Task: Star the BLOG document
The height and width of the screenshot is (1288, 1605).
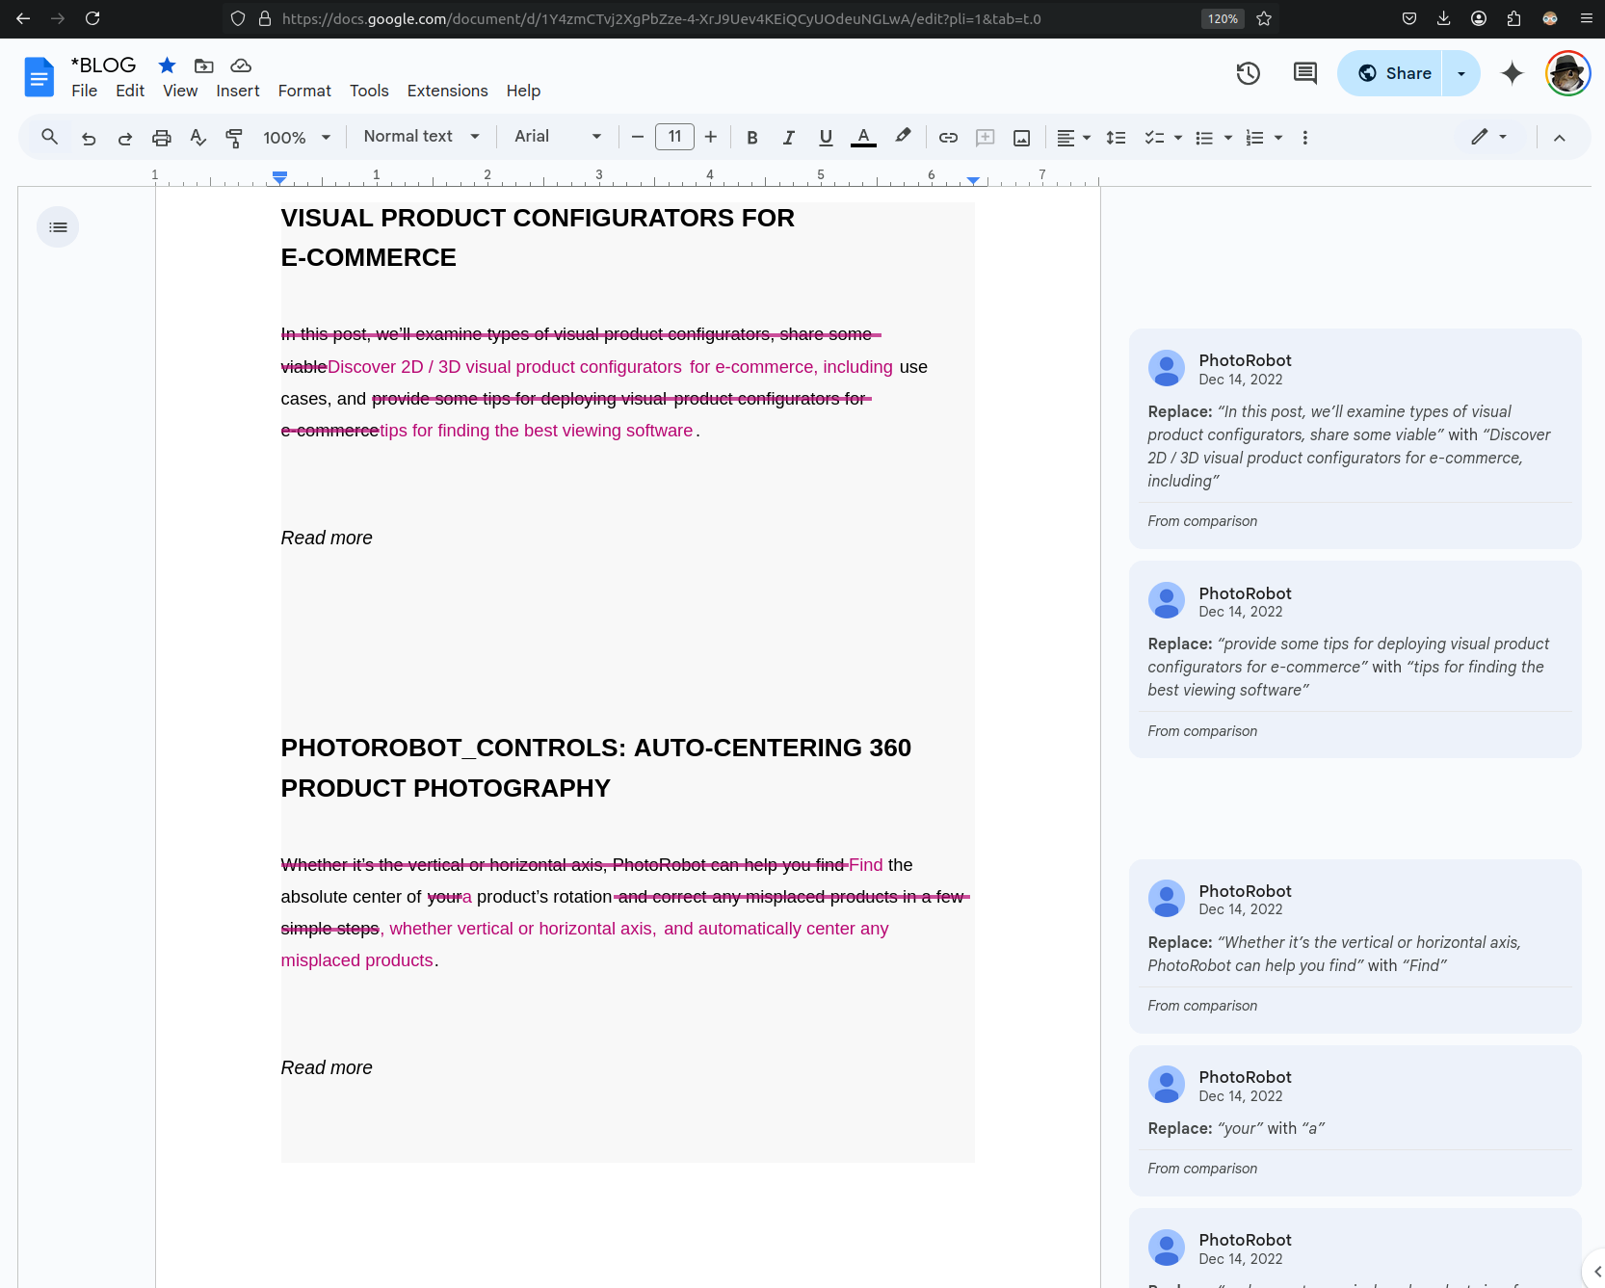Action: (168, 66)
